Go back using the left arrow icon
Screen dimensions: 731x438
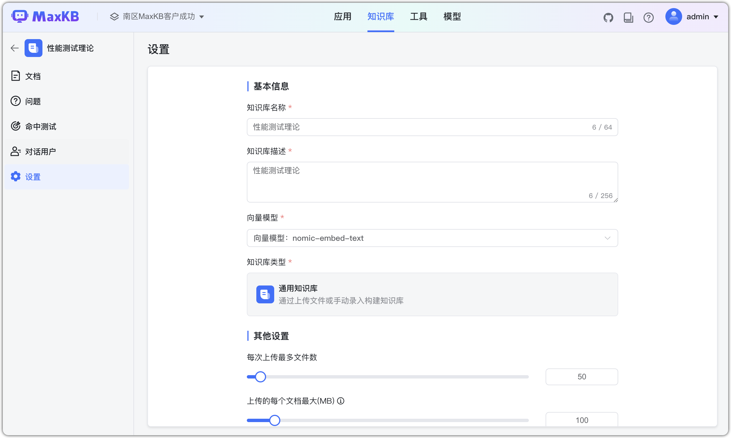click(x=15, y=48)
